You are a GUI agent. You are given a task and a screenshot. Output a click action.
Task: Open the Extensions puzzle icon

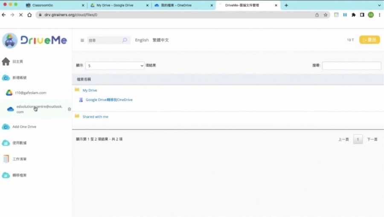click(x=353, y=15)
